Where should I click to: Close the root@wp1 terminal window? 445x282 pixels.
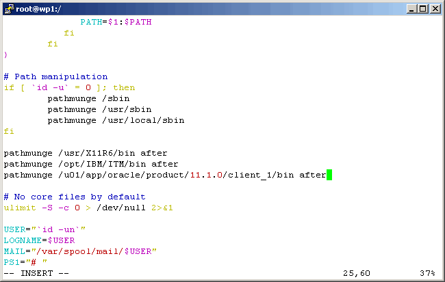pyautogui.click(x=435, y=8)
